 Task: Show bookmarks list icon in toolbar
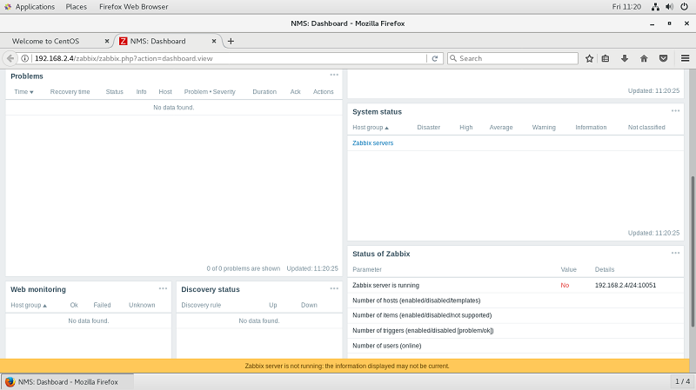point(606,58)
